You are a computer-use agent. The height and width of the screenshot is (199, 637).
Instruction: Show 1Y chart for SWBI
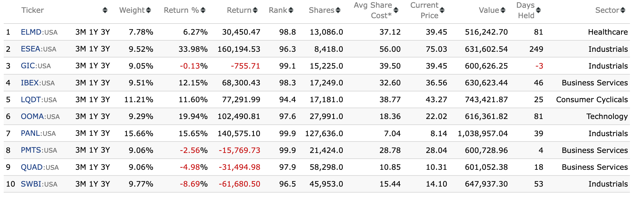pos(94,184)
